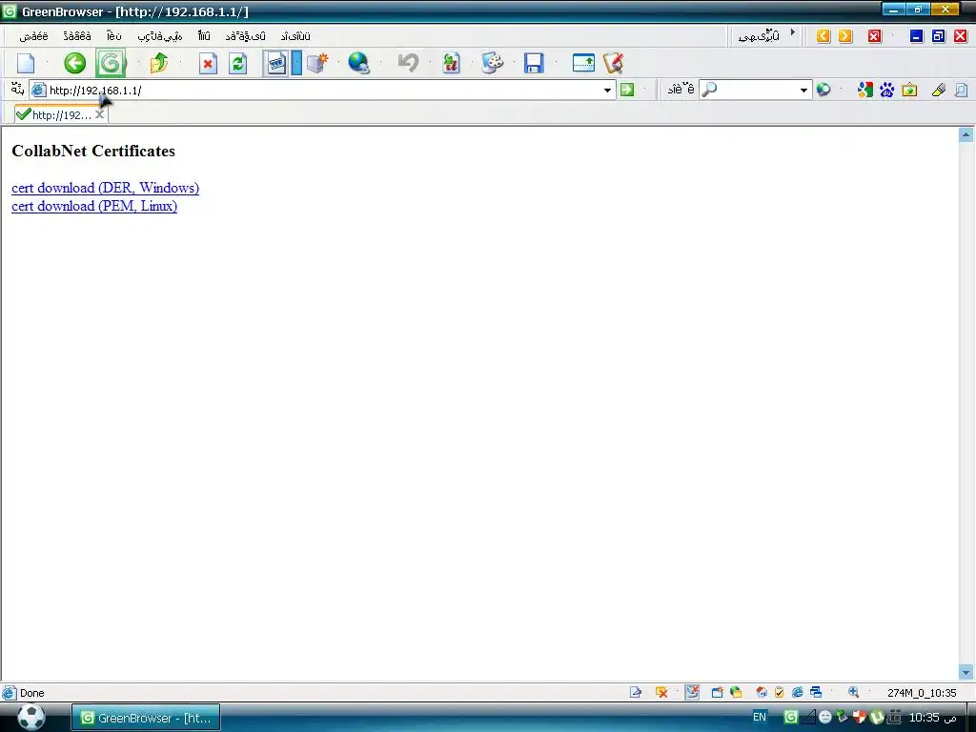Image resolution: width=976 pixels, height=732 pixels.
Task: Click the green Go arrow beside address bar
Action: point(627,91)
